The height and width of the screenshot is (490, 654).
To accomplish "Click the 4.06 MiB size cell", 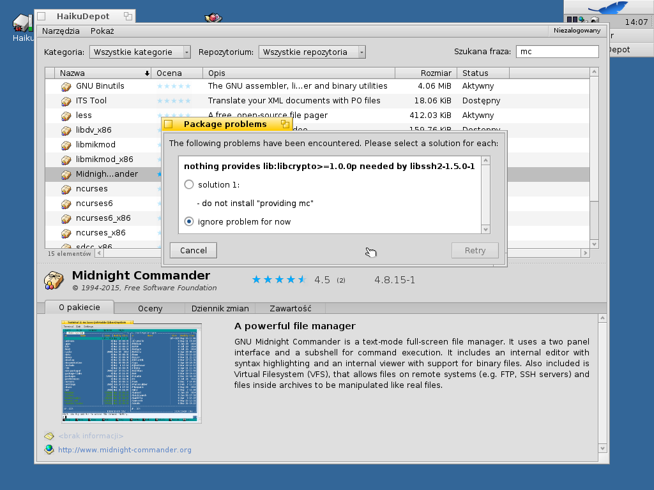I will click(x=434, y=86).
